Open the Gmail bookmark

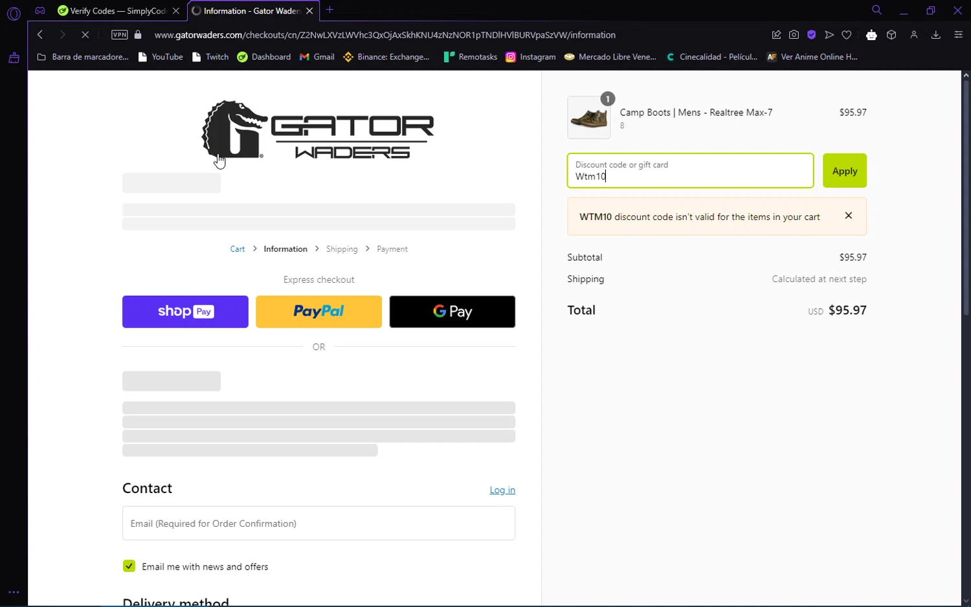point(317,57)
